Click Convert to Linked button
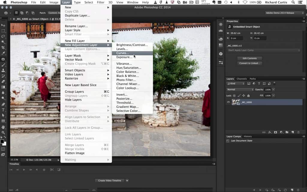Image resolution: width=307 pixels, height=192 pixels. pyautogui.click(x=249, y=63)
